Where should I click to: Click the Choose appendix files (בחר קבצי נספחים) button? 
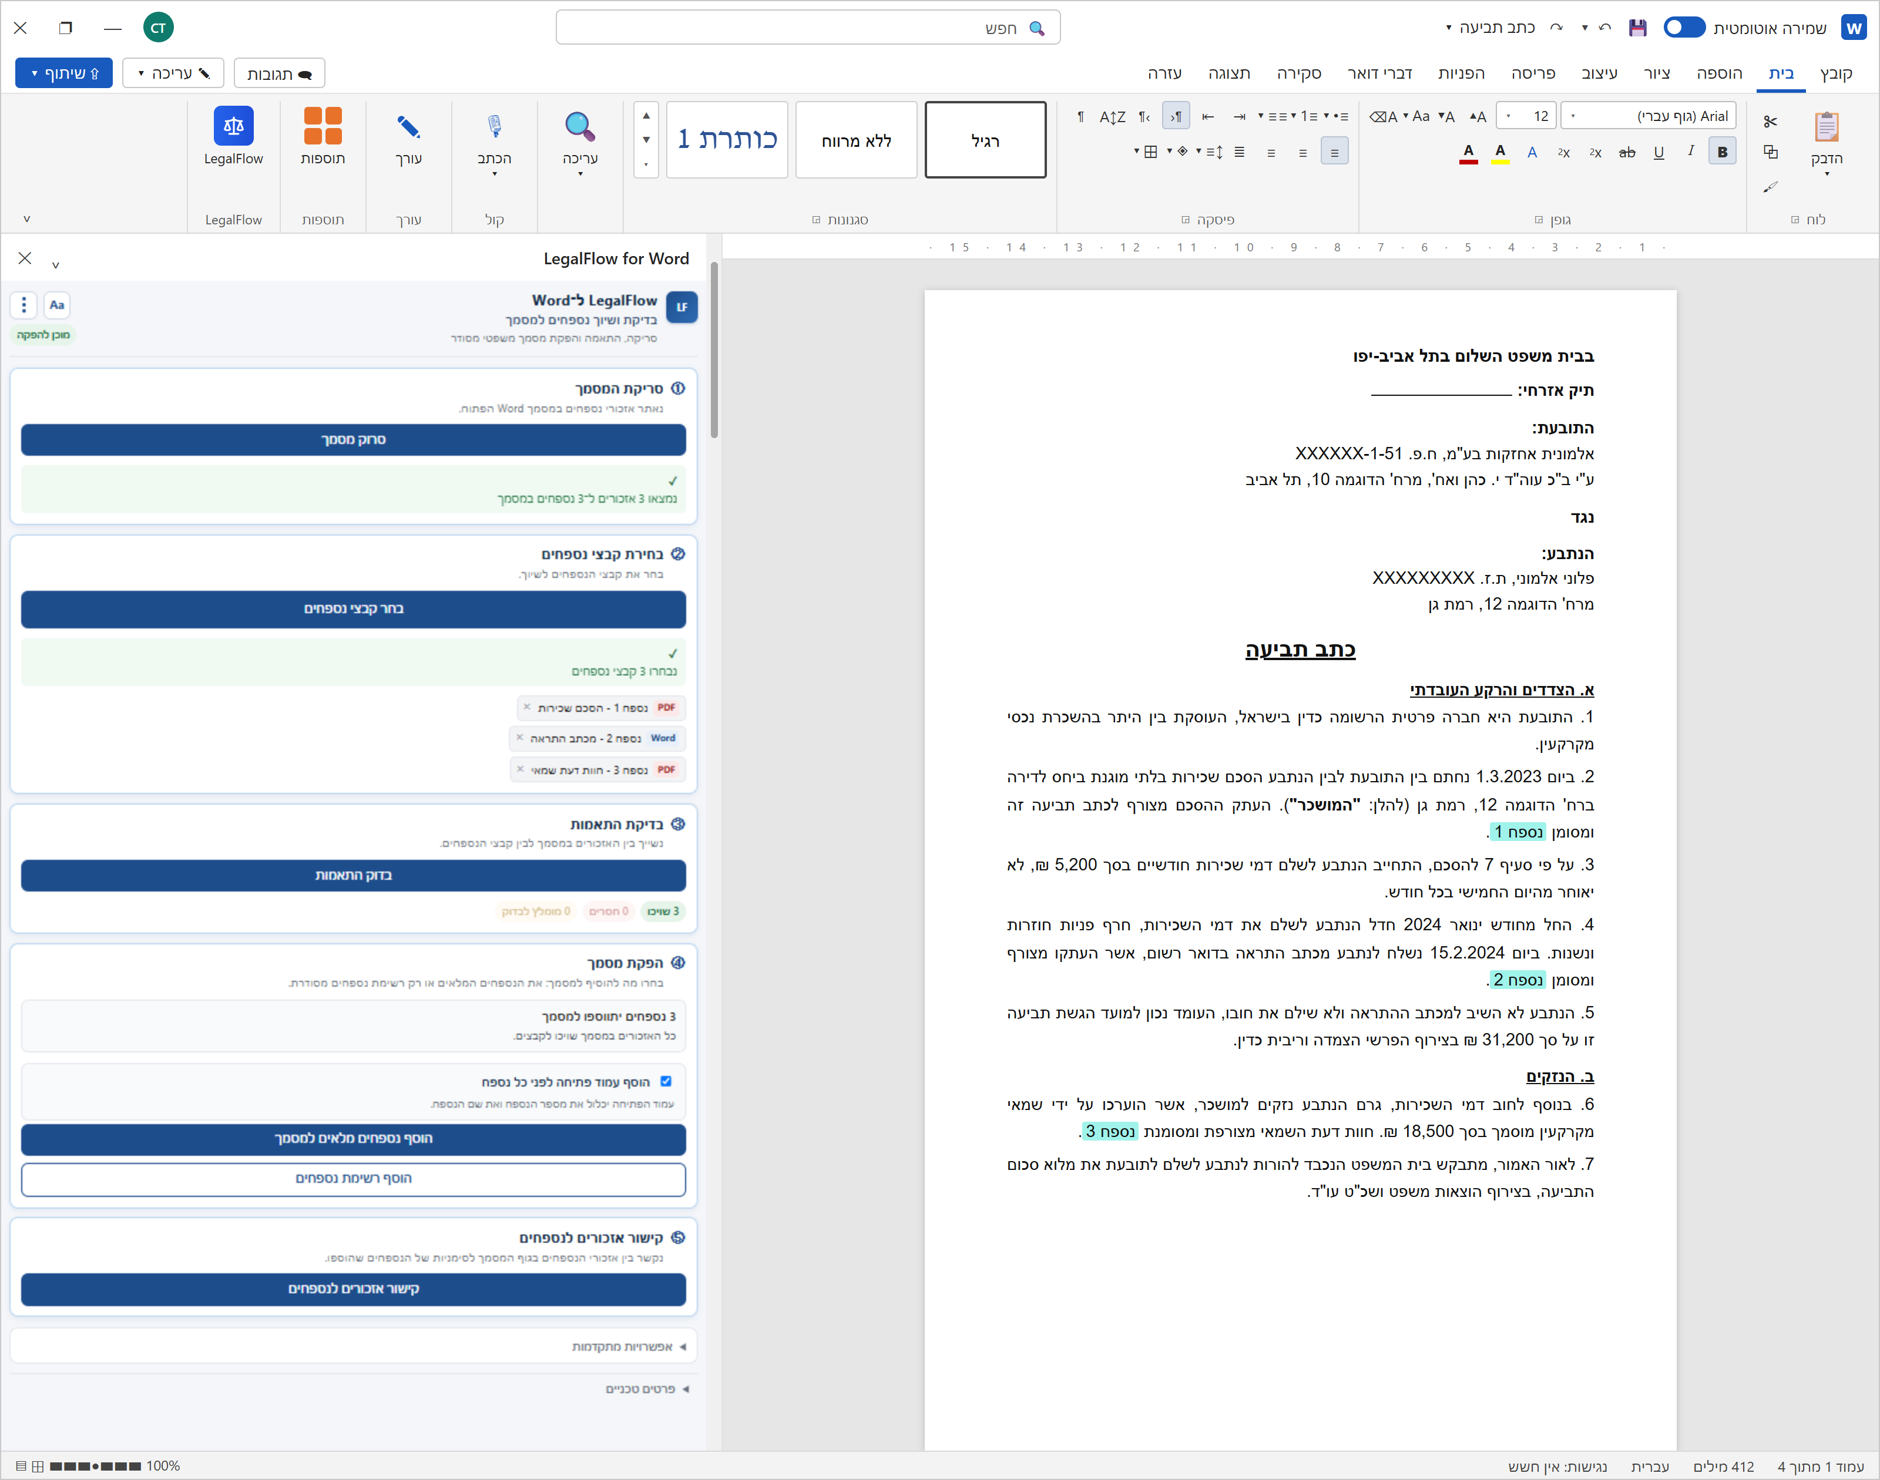pos(352,608)
